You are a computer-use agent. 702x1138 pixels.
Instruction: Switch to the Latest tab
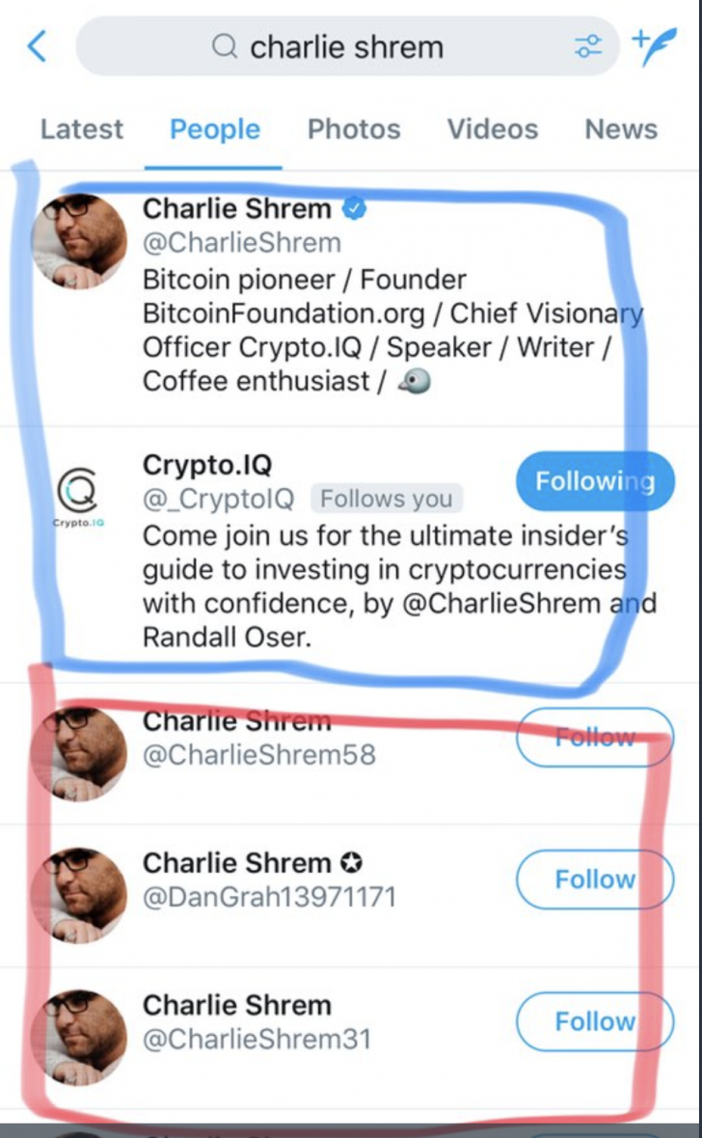pyautogui.click(x=81, y=129)
